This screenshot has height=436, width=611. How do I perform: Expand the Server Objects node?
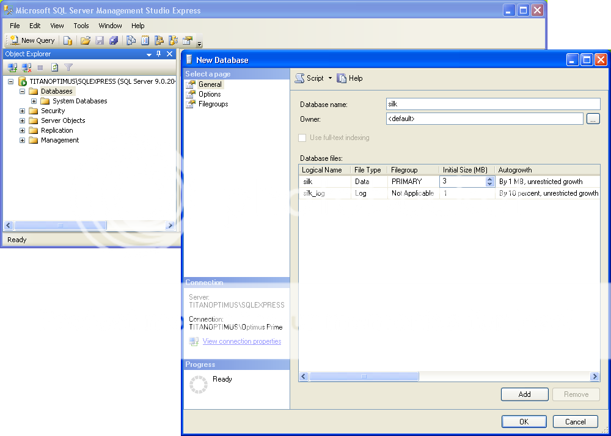point(22,120)
